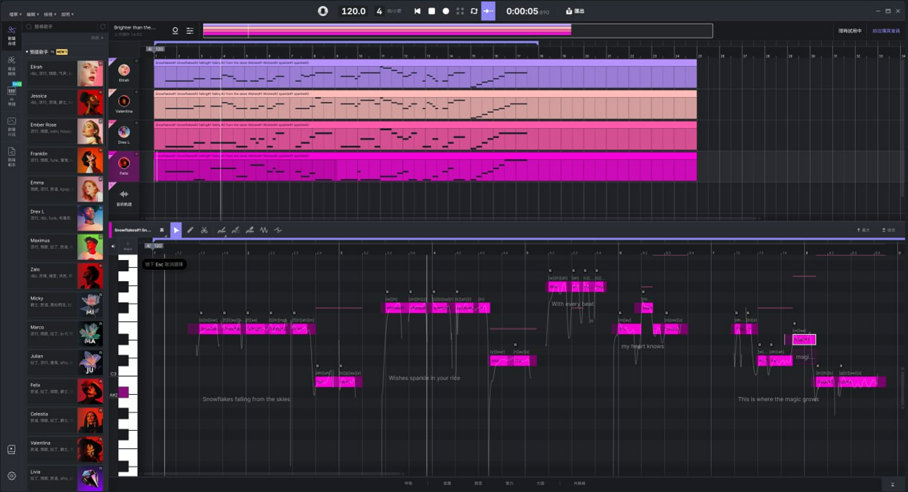Open the settings gear in left sidebar
This screenshot has width=908, height=492.
pos(12,476)
